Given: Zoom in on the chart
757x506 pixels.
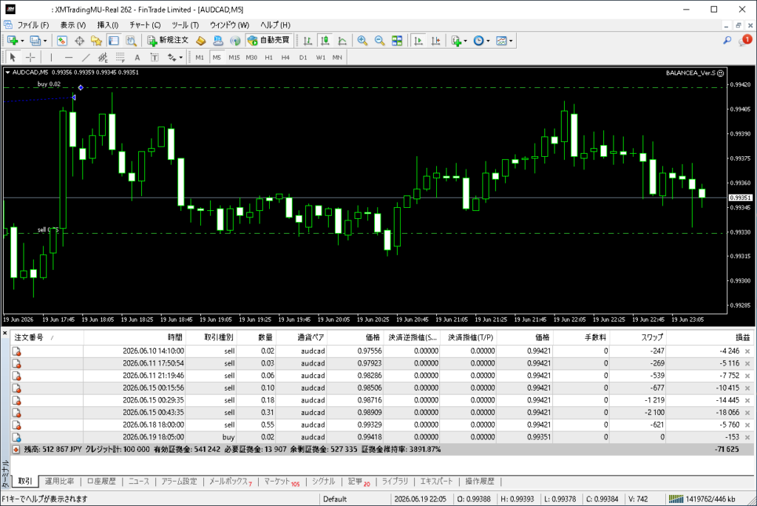Looking at the screenshot, I should (362, 41).
